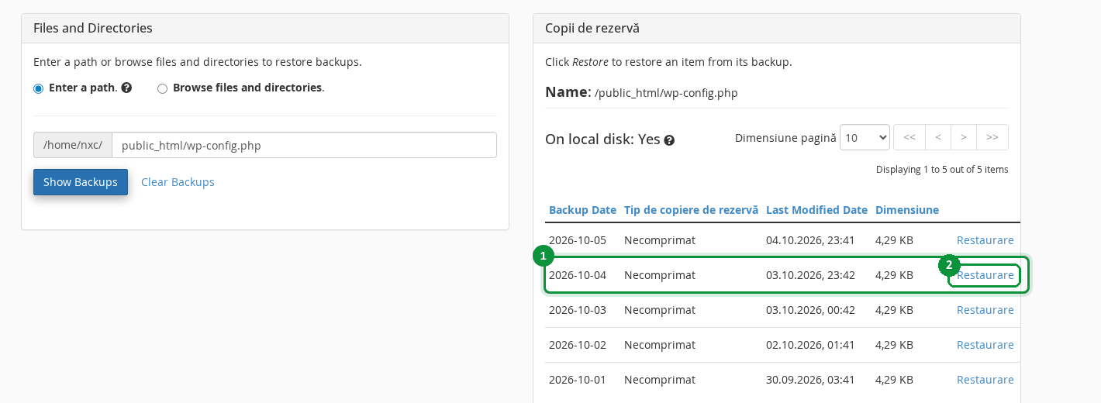Image resolution: width=1101 pixels, height=403 pixels.
Task: Click the "Files and Directories" panel heading
Action: tap(93, 28)
